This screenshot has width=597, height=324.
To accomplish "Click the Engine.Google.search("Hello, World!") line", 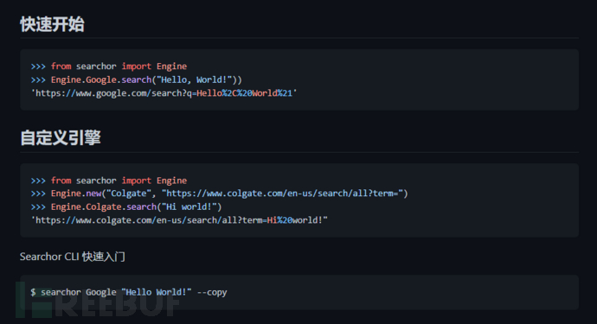I will (x=137, y=79).
